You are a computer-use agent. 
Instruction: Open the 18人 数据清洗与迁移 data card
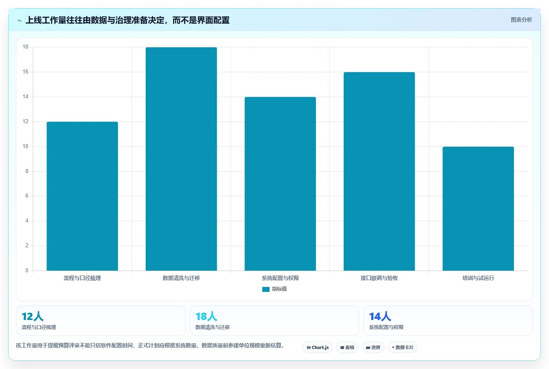click(x=274, y=320)
